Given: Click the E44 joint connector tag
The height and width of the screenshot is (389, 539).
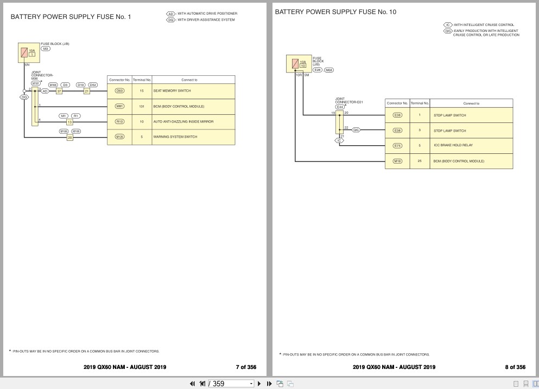Looking at the screenshot, I should coord(340,107).
